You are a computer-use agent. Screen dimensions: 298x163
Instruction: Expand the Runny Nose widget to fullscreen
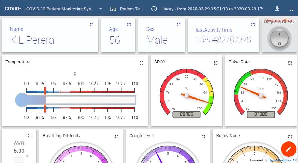pos(290,137)
